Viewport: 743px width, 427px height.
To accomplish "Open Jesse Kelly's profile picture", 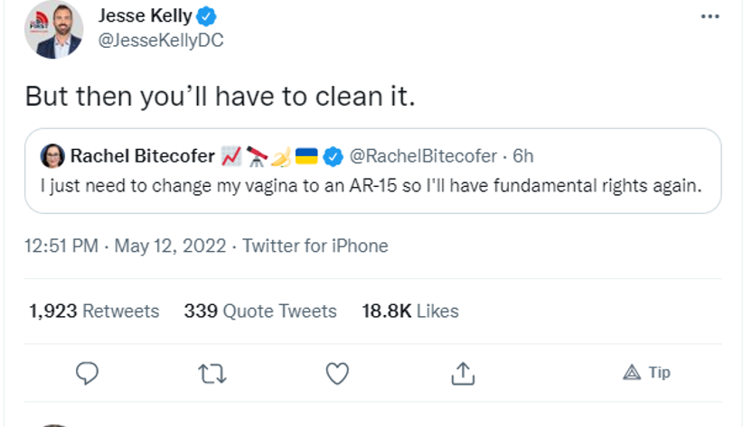I will 53,30.
